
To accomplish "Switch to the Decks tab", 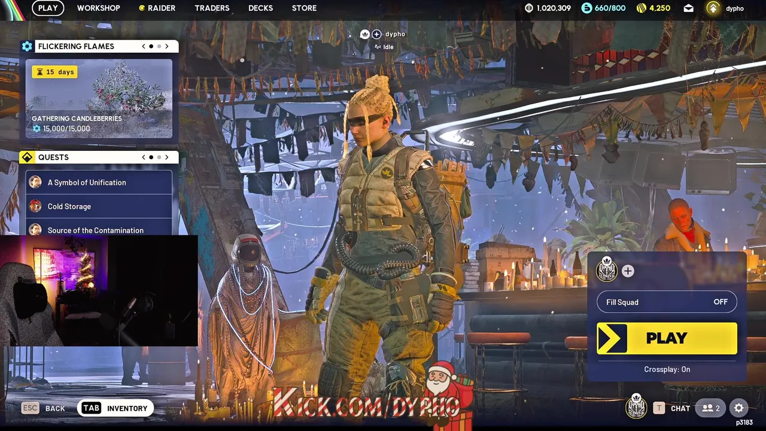I will tap(260, 8).
